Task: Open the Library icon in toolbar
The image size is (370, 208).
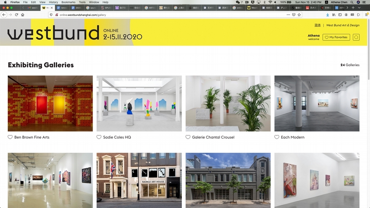Action: 334,15
